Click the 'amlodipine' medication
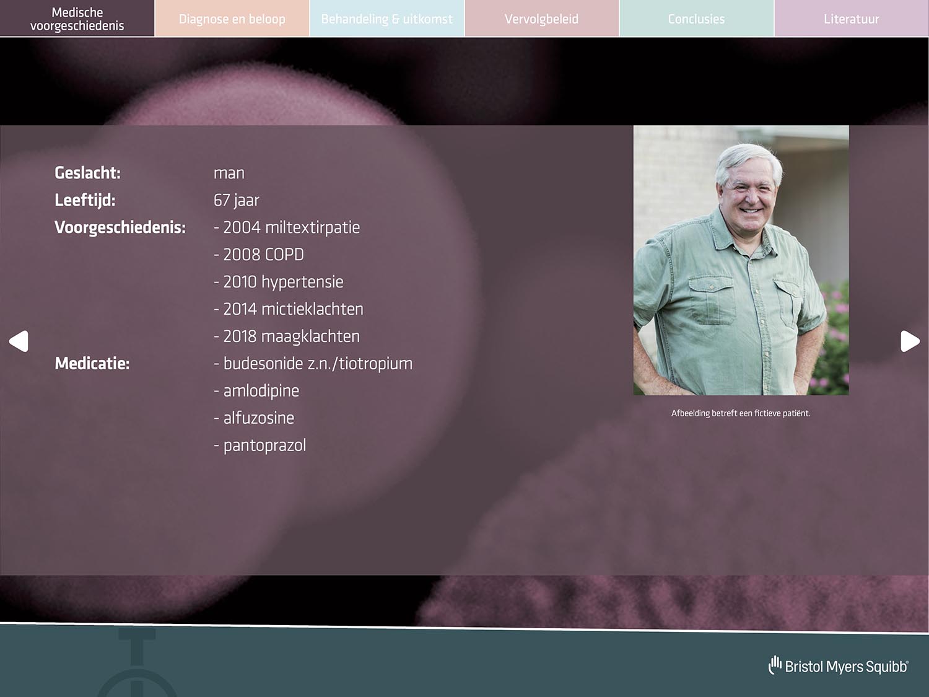The width and height of the screenshot is (929, 697). pos(256,391)
